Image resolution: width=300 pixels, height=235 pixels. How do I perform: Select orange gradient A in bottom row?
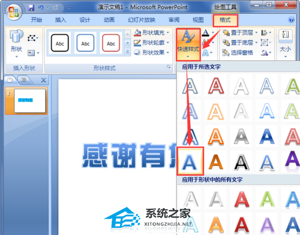[216, 225]
